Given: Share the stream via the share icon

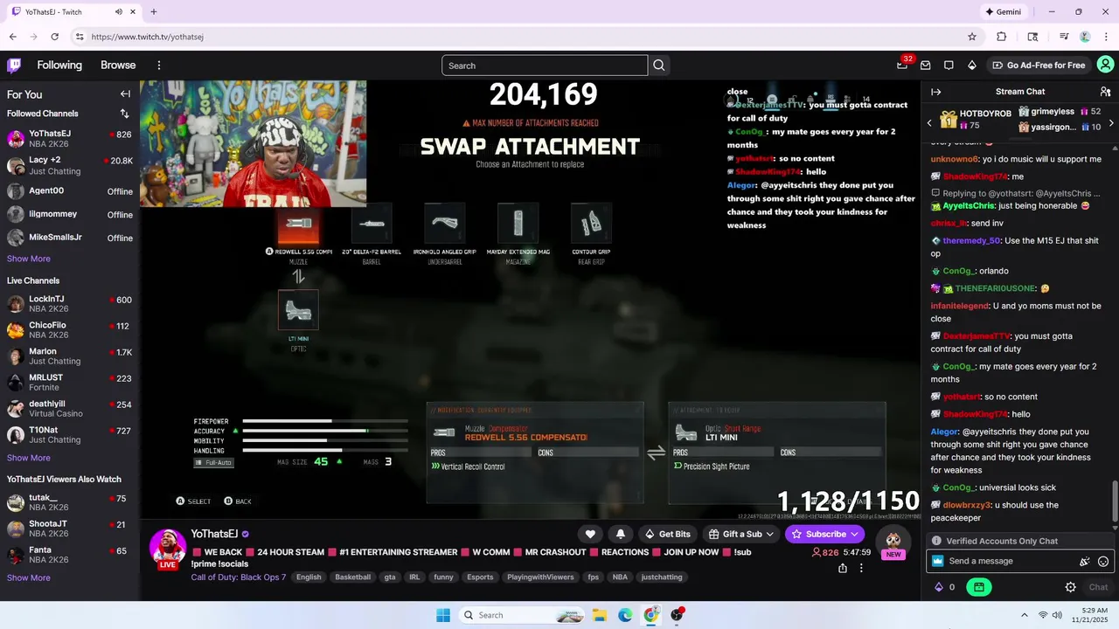Looking at the screenshot, I should point(842,568).
